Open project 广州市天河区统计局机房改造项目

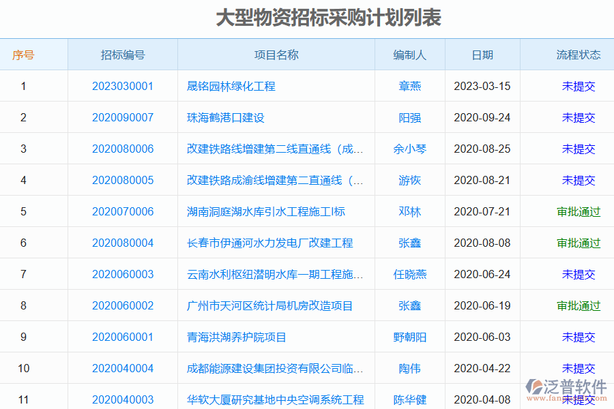point(267,305)
